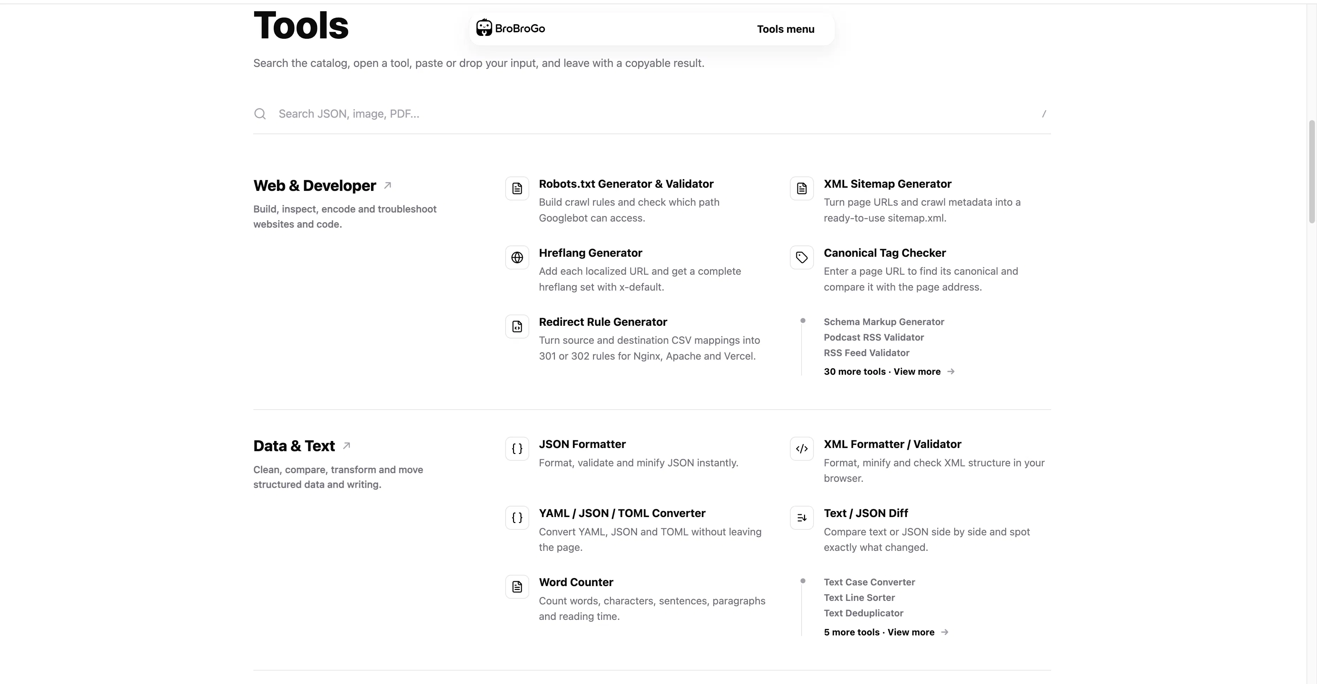Open the Schema Markup Generator link
Image resolution: width=1317 pixels, height=684 pixels.
click(884, 322)
